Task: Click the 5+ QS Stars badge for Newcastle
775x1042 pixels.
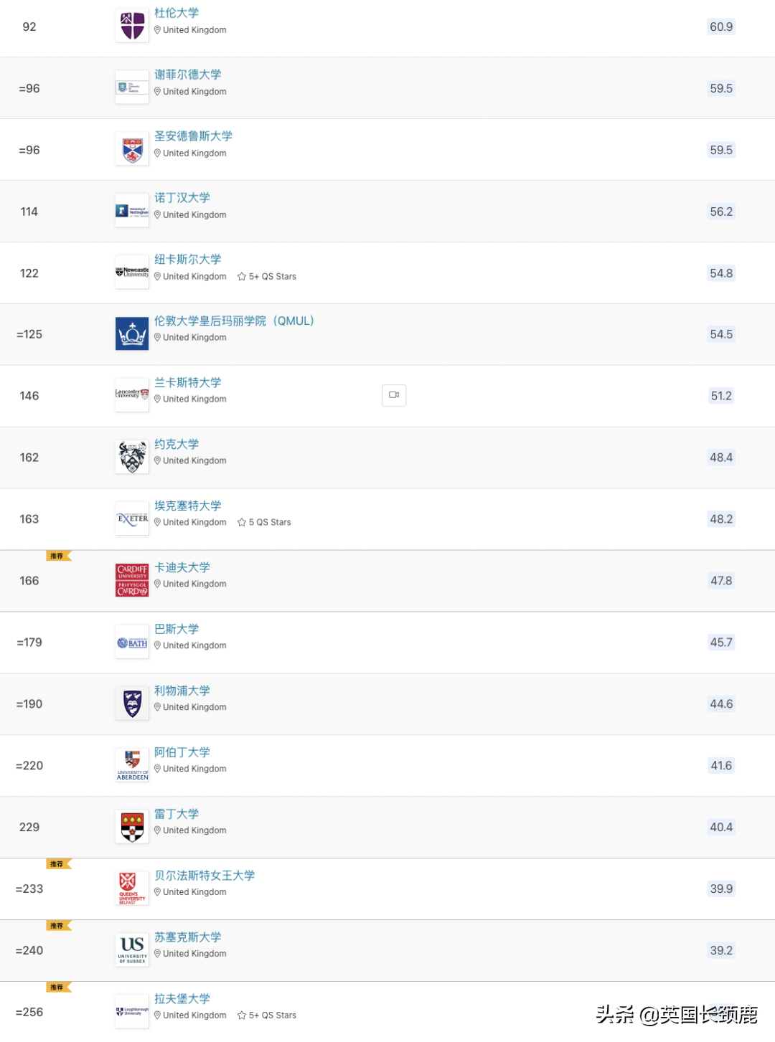Action: click(x=267, y=277)
